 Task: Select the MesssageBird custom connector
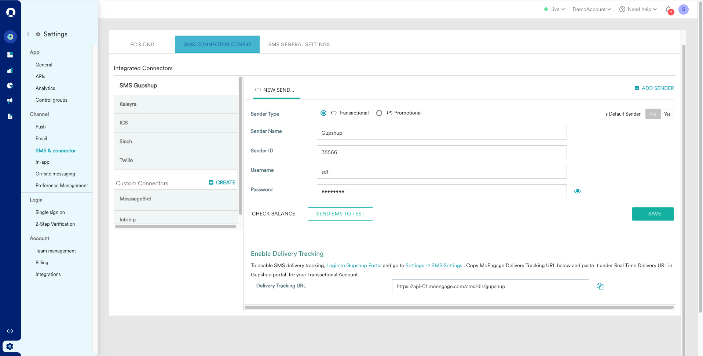click(176, 200)
